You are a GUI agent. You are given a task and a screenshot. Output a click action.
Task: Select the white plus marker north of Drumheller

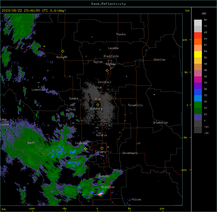pyautogui.click(x=154, y=94)
